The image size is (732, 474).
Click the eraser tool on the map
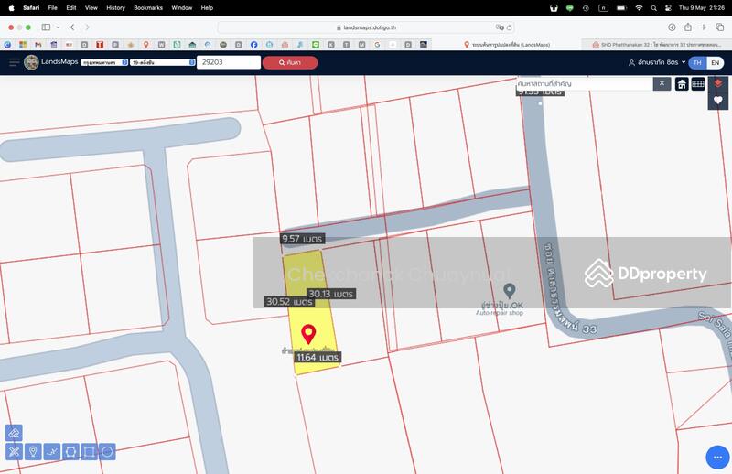(x=14, y=433)
